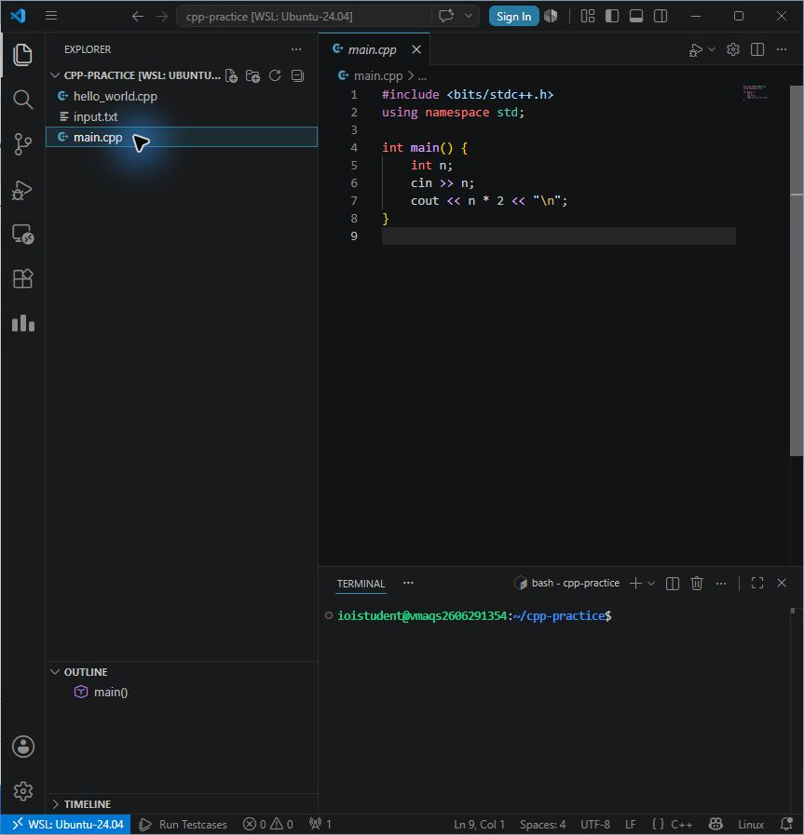The width and height of the screenshot is (804, 835).
Task: Split the terminal
Action: (x=673, y=584)
